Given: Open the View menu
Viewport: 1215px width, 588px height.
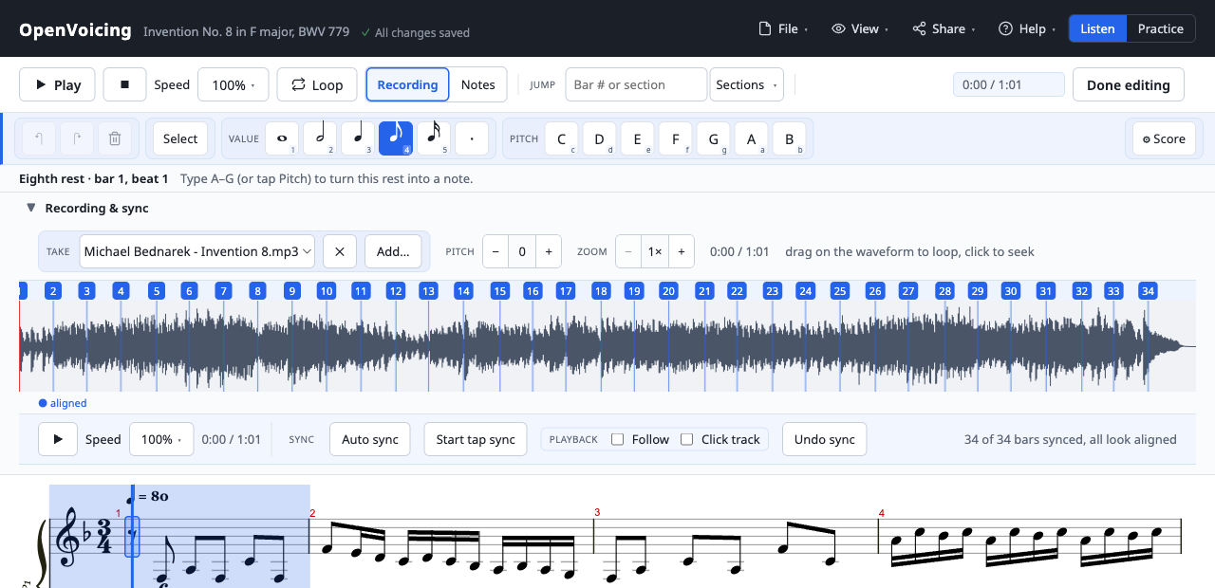Looking at the screenshot, I should pyautogui.click(x=860, y=28).
